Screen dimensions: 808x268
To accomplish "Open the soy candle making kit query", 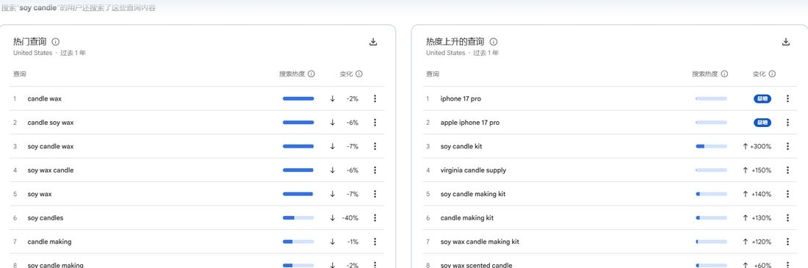I will pos(473,195).
